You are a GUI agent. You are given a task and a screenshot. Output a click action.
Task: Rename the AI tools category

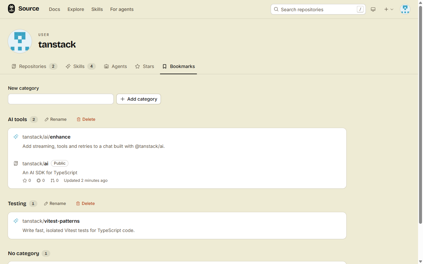pos(56,119)
